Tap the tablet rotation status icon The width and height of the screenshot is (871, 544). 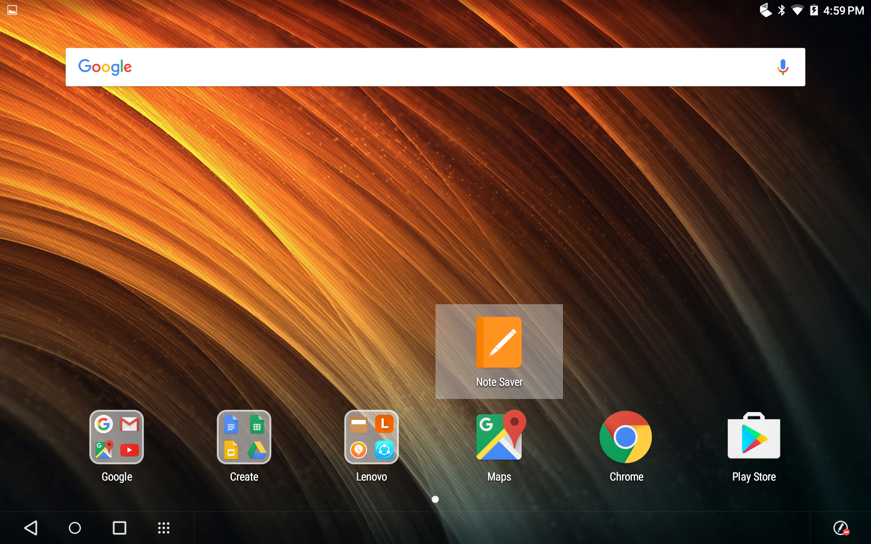766,10
